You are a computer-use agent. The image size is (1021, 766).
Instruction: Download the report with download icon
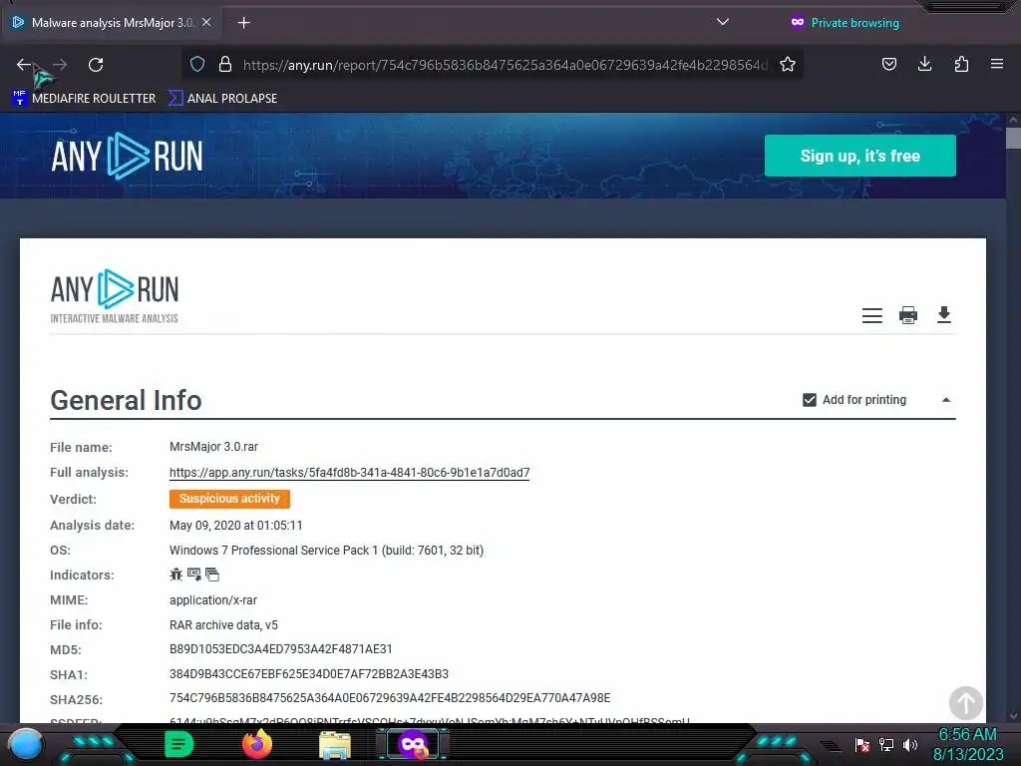(x=943, y=314)
